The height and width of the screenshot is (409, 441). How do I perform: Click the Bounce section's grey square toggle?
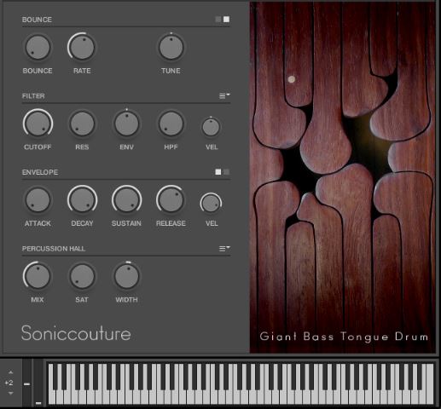[218, 20]
